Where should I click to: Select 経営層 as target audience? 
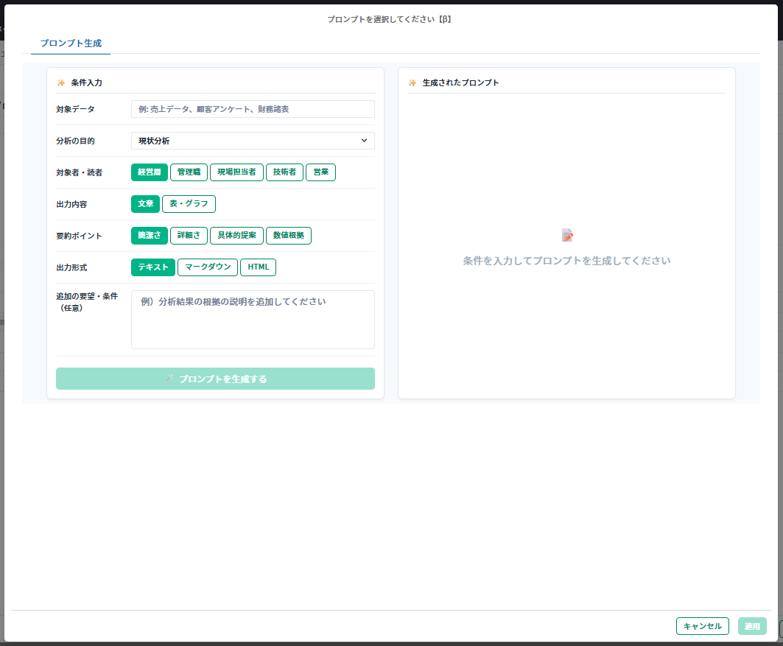[x=150, y=172]
